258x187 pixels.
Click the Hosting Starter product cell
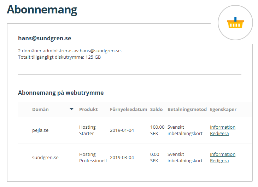pyautogui.click(x=87, y=130)
